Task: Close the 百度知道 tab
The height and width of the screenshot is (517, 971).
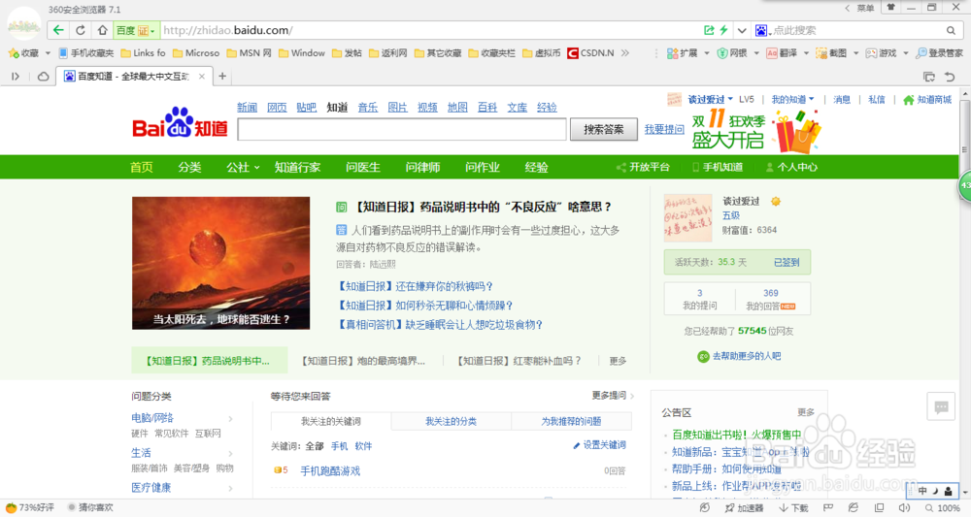Action: coord(201,76)
